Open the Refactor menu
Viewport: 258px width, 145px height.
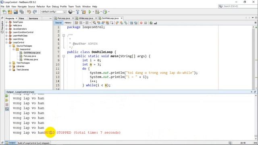pyautogui.click(x=41, y=6)
